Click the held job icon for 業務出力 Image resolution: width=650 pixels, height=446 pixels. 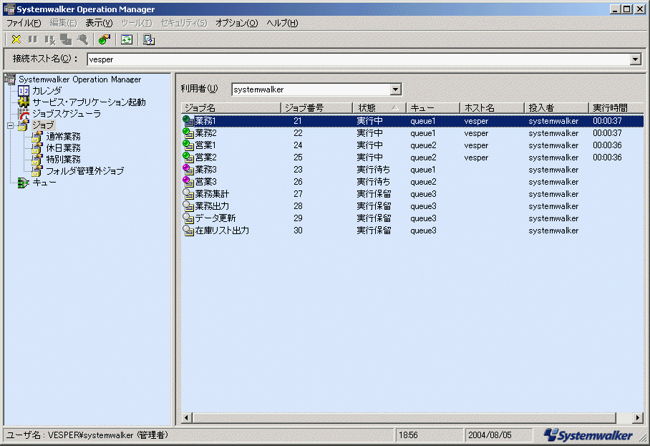(x=188, y=206)
